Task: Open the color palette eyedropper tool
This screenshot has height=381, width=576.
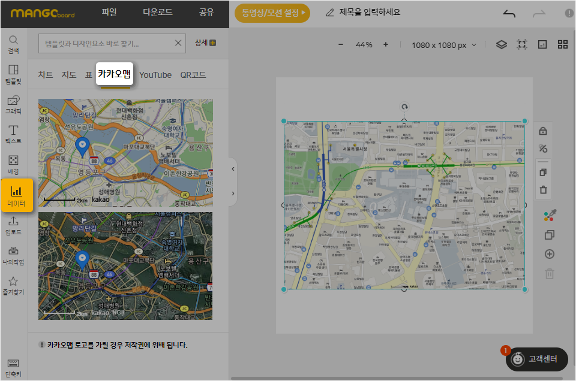Action: (x=550, y=215)
